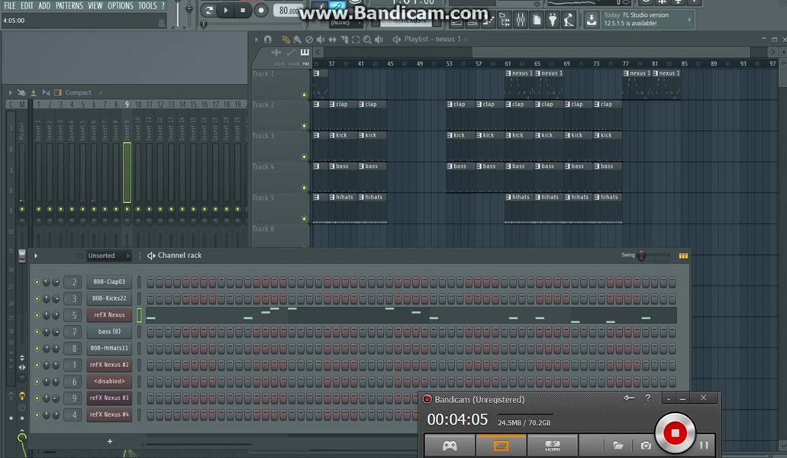The height and width of the screenshot is (458, 787).
Task: Open the Playlist options menu arrow
Action: (256, 39)
